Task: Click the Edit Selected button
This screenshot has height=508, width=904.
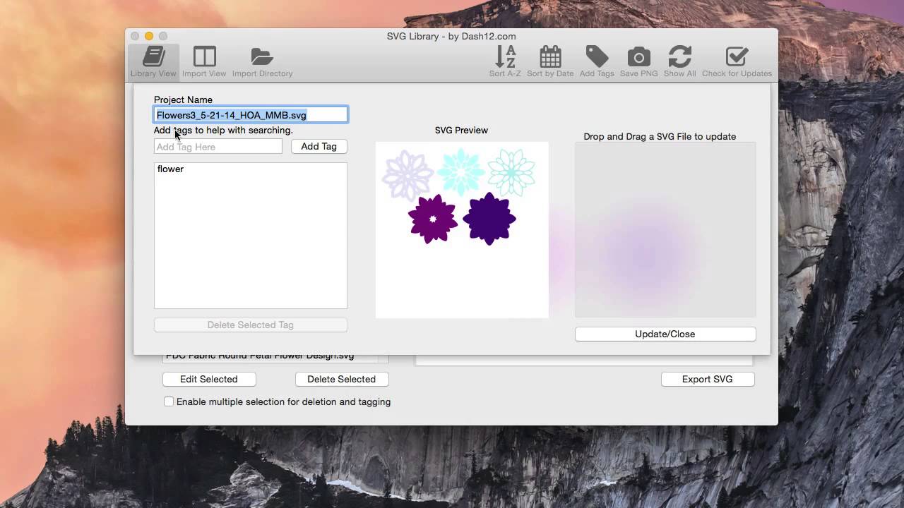Action: 209,379
